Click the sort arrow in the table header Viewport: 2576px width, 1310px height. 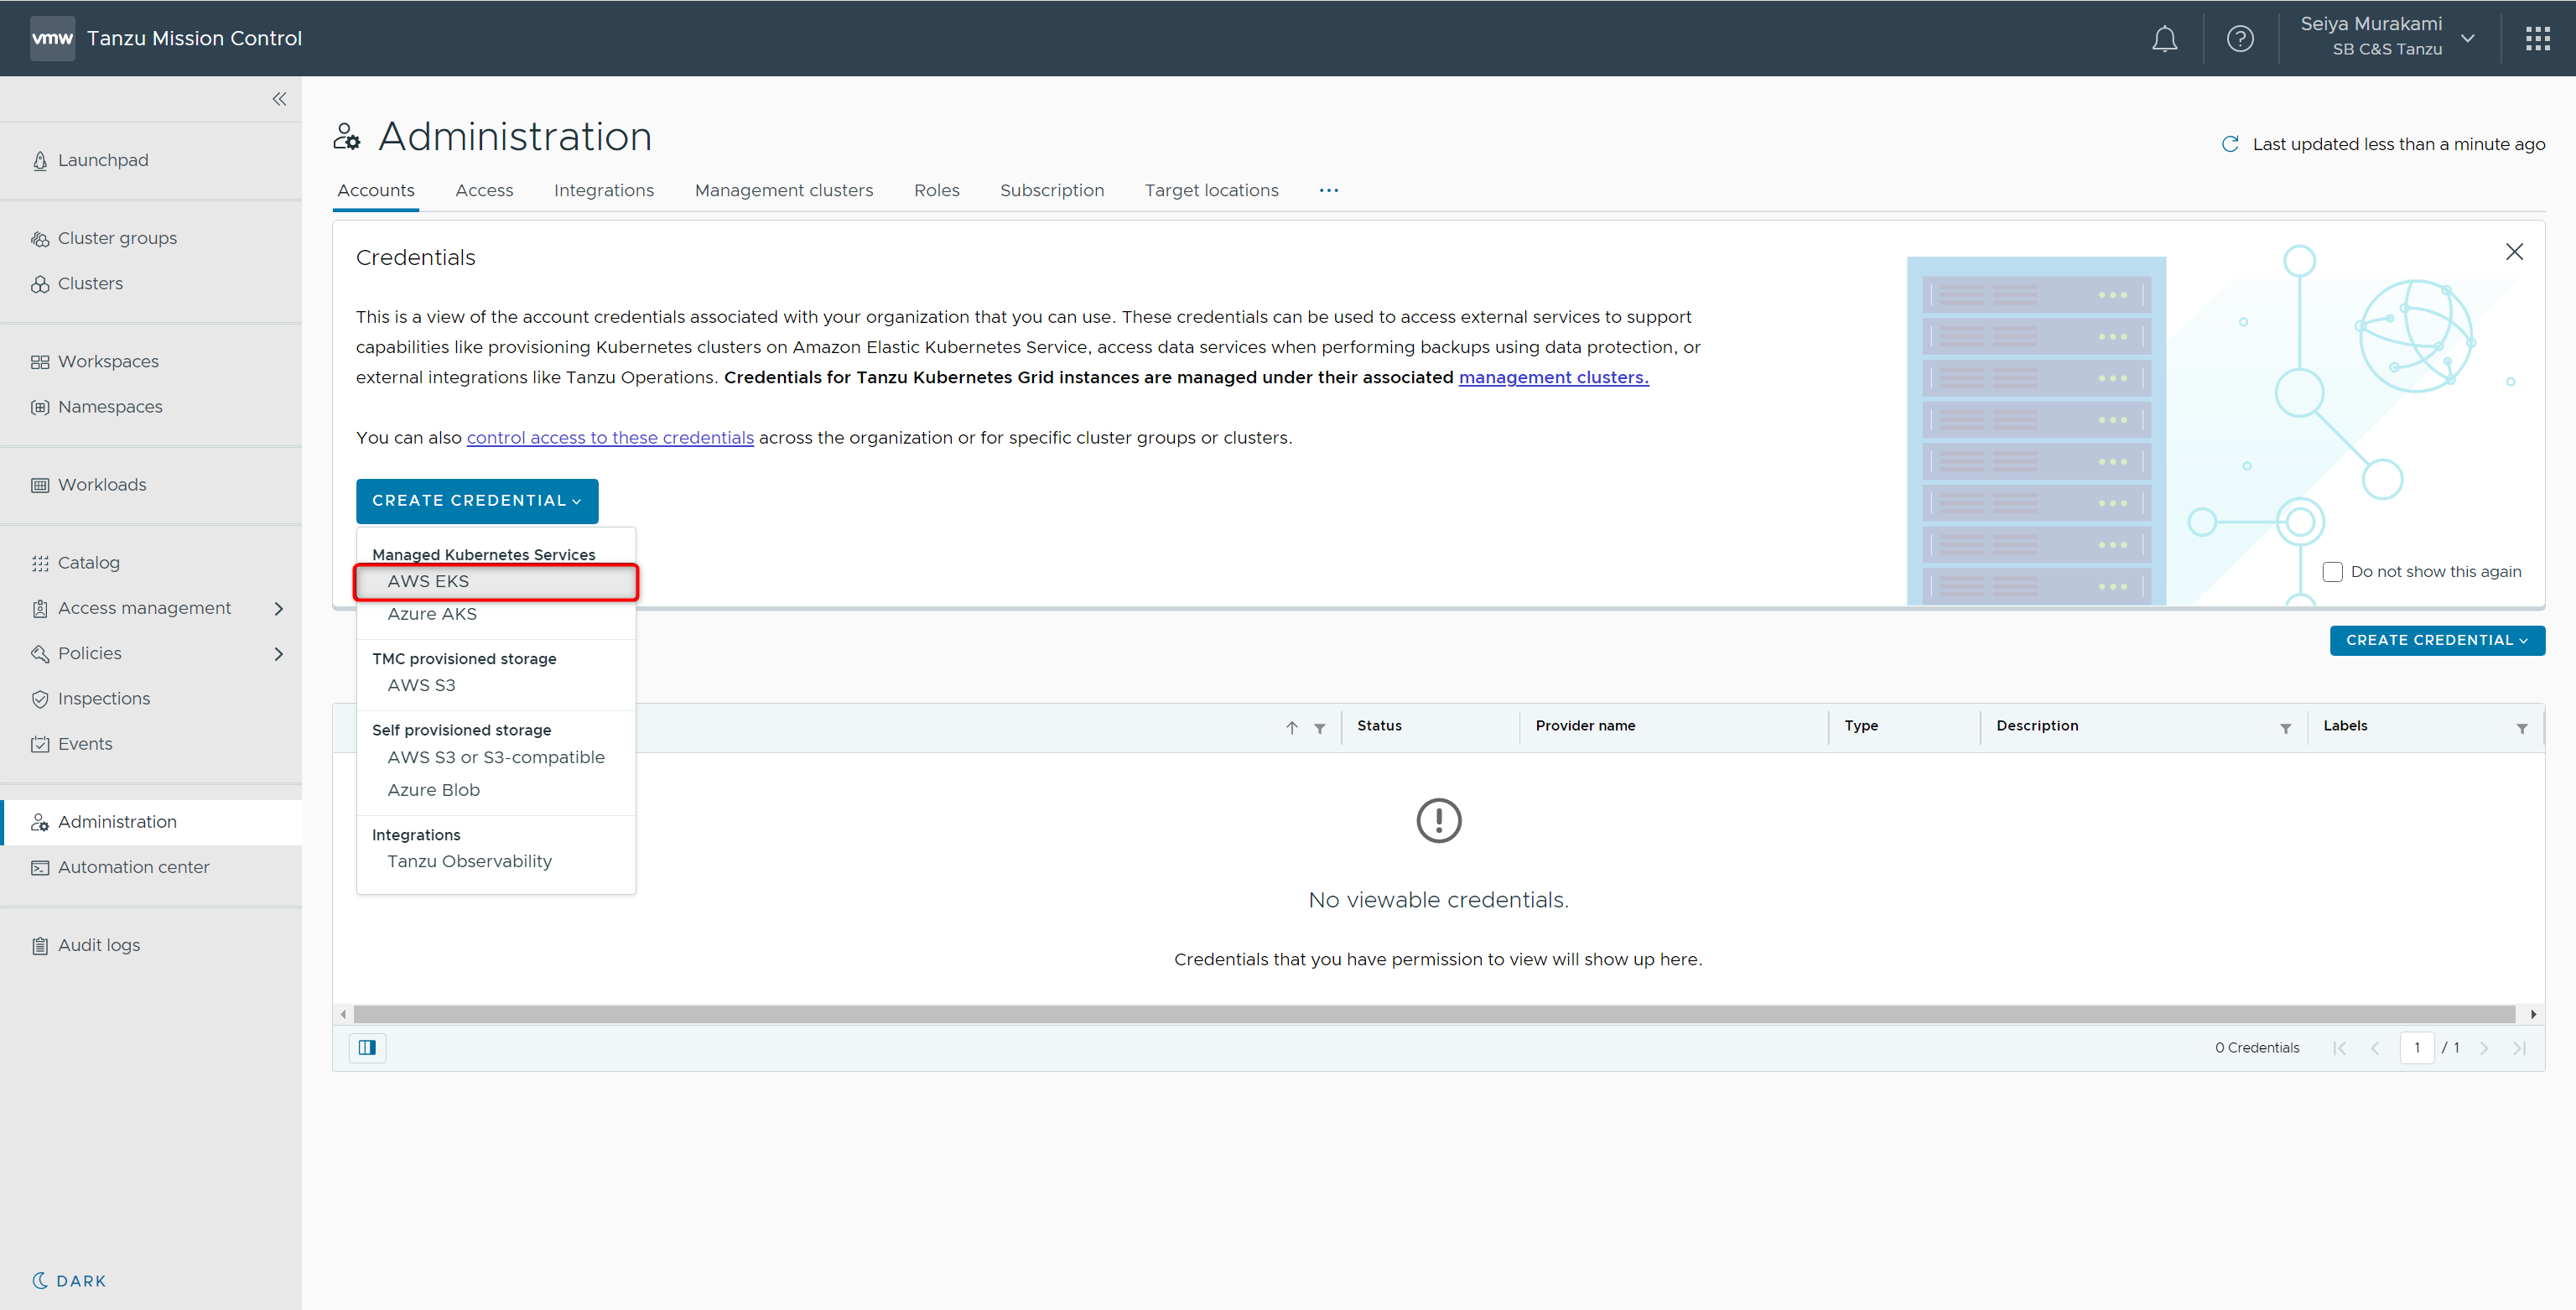pos(1291,728)
